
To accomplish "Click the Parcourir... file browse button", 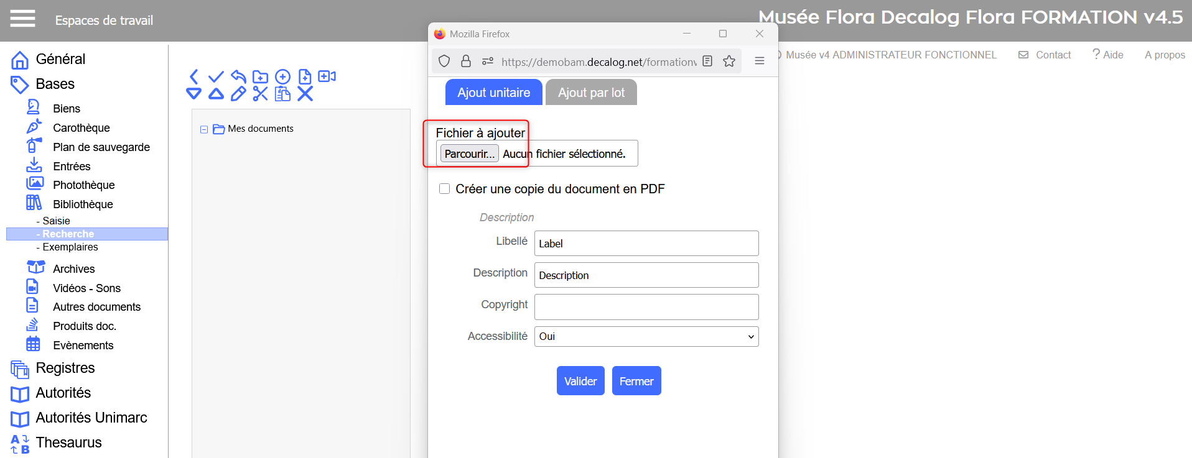I will (x=470, y=153).
